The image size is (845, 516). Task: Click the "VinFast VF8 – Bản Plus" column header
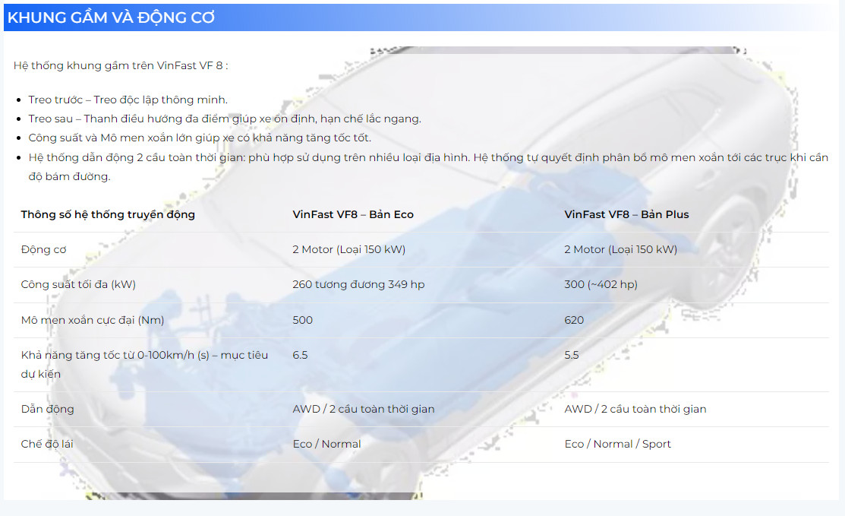point(626,214)
